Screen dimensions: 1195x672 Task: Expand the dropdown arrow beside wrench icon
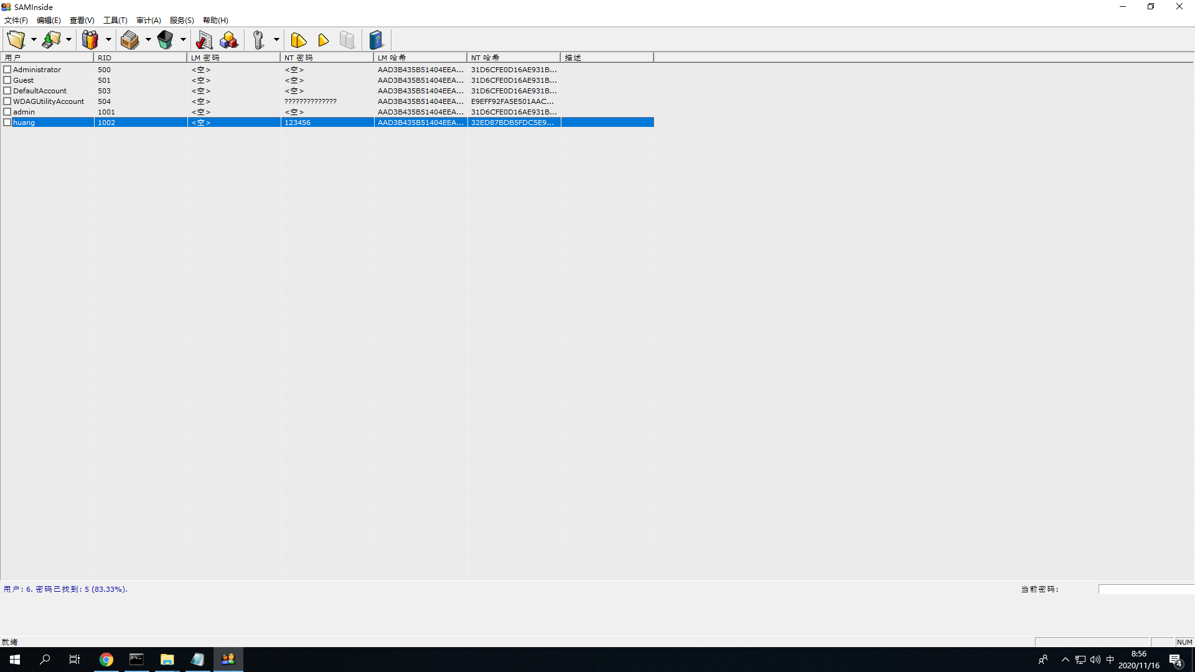pos(276,40)
